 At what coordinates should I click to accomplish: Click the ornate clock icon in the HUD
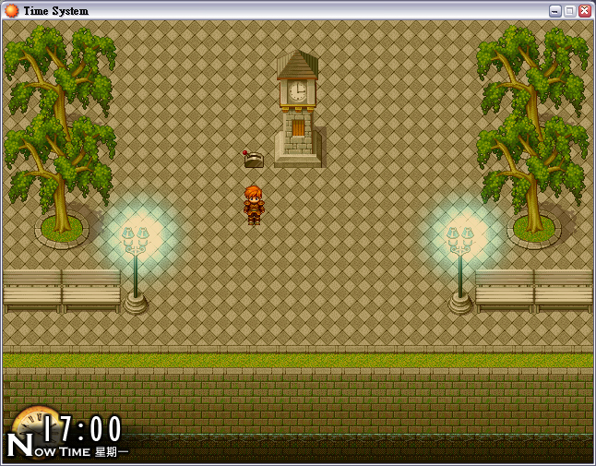coord(36,431)
